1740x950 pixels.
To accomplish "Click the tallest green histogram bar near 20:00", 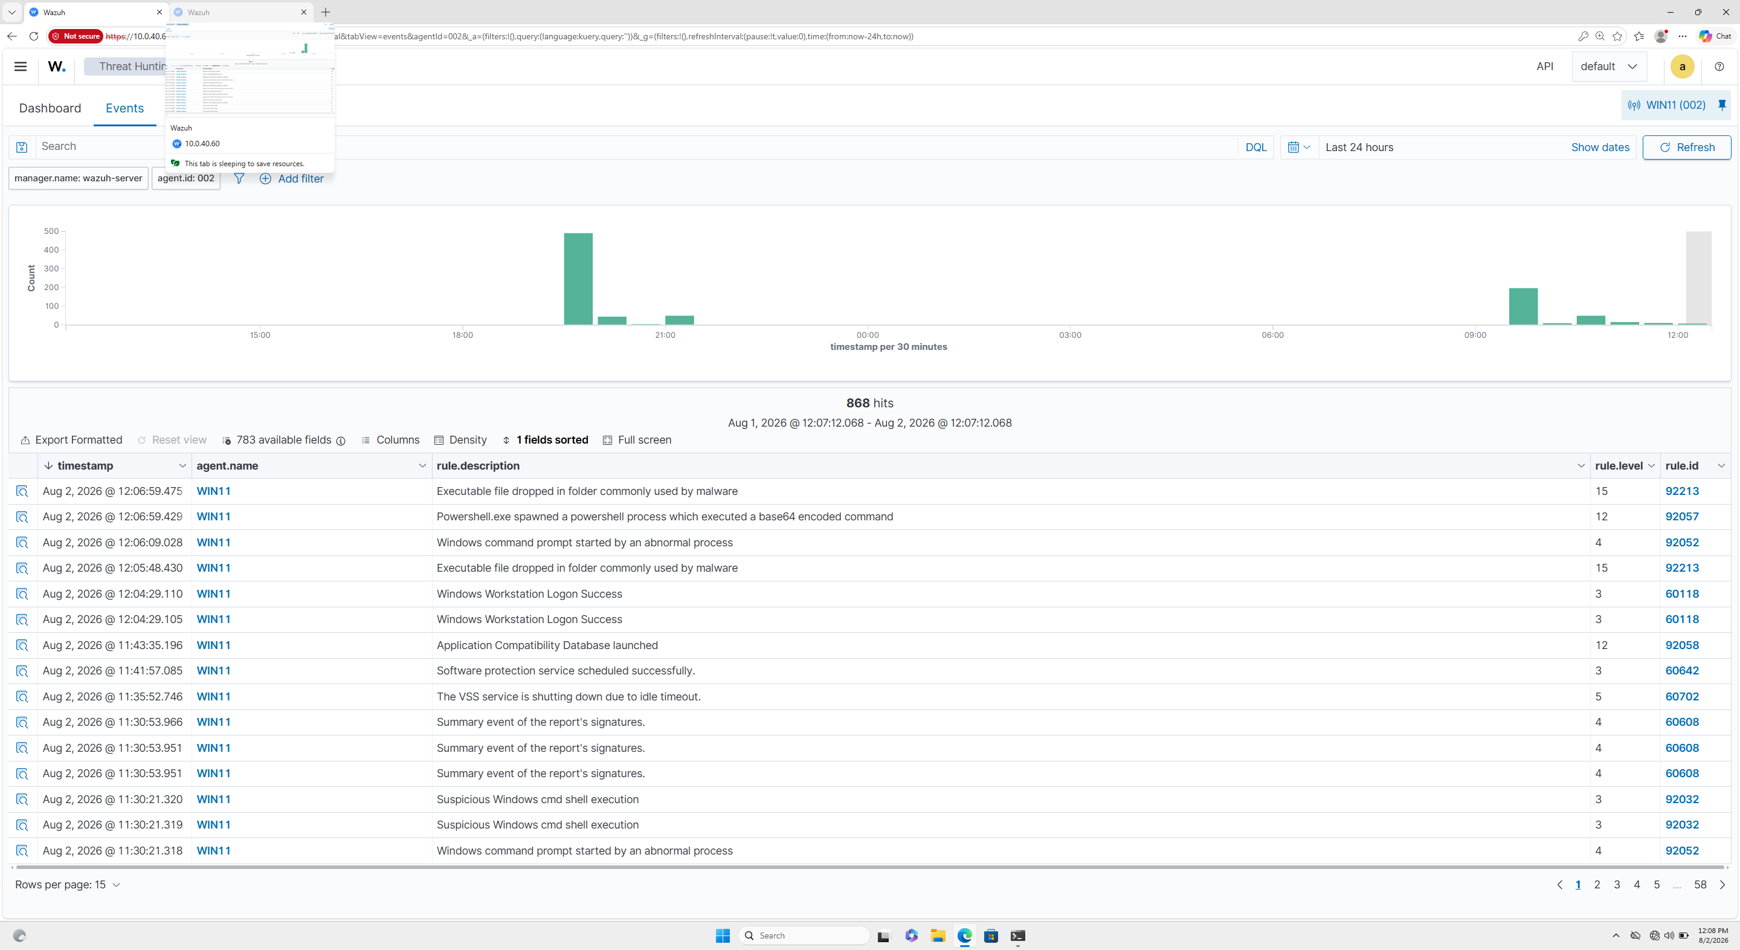I will [x=578, y=279].
